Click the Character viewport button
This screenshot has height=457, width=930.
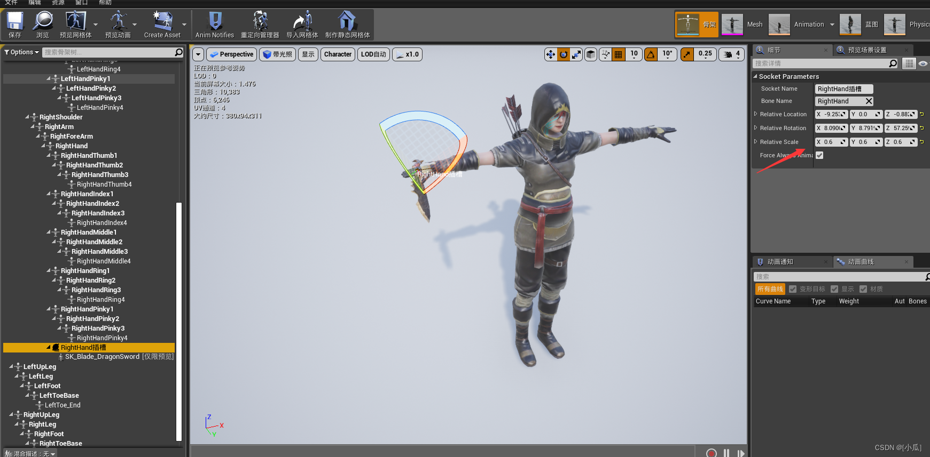point(338,54)
